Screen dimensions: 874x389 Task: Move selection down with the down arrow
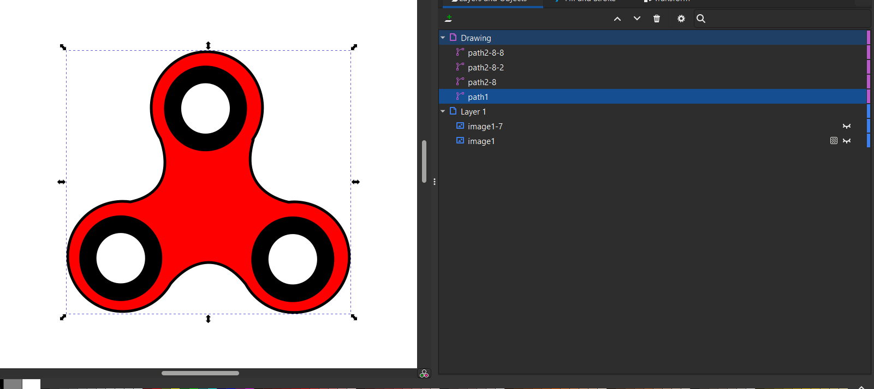(x=637, y=19)
